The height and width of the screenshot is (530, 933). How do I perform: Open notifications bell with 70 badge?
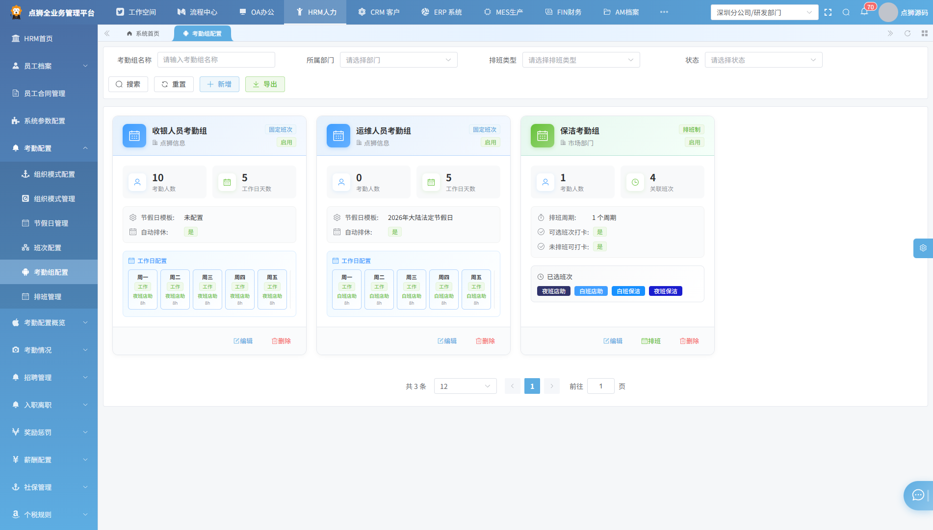click(864, 12)
